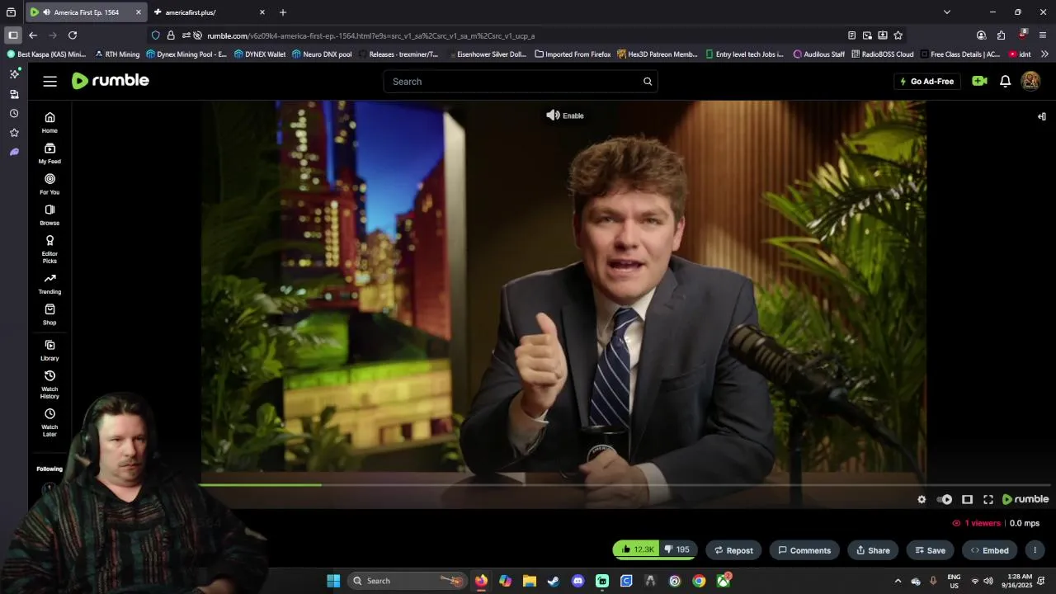Submit search with magnifier icon
Image resolution: width=1056 pixels, height=594 pixels.
[x=648, y=82]
